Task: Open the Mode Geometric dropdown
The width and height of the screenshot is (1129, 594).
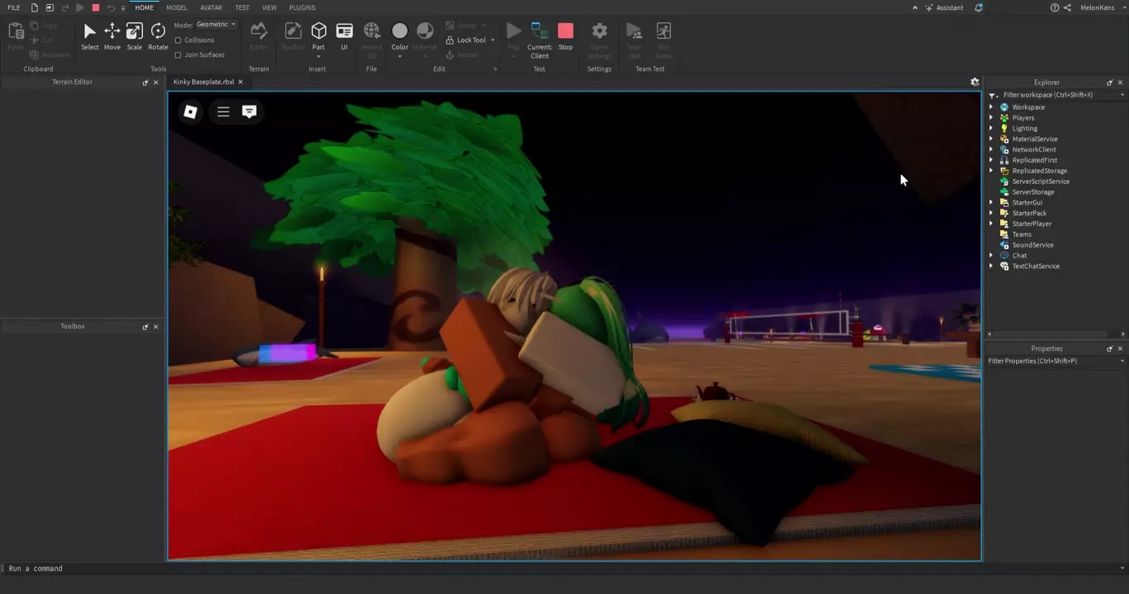Action: point(216,25)
